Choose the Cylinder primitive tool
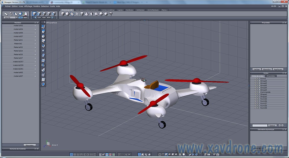Image resolution: width=289 pixels, height=158 pixels. [x=82, y=14]
